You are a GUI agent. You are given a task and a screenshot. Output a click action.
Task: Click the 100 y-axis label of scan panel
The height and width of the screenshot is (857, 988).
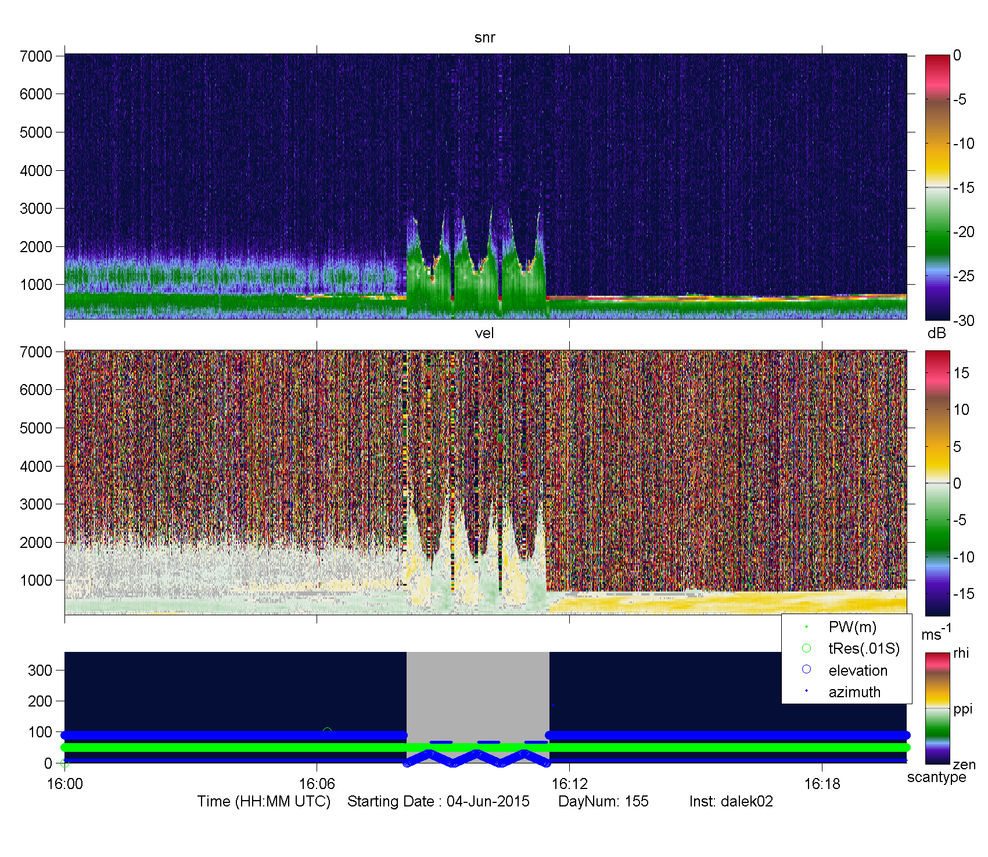(x=40, y=732)
